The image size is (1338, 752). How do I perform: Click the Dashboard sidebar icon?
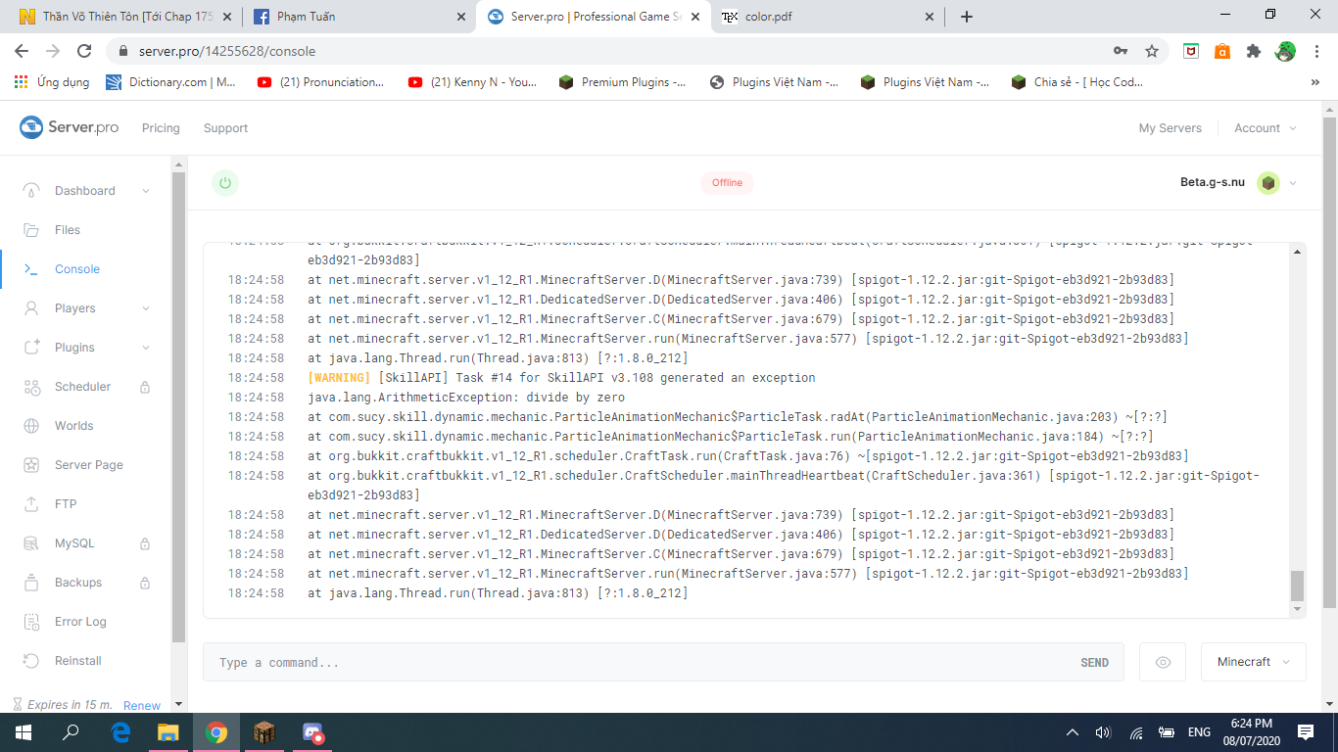pyautogui.click(x=31, y=191)
